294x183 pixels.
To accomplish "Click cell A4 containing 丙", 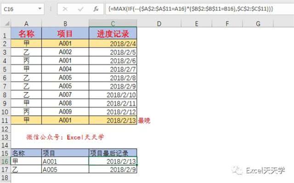I will click(x=26, y=61).
